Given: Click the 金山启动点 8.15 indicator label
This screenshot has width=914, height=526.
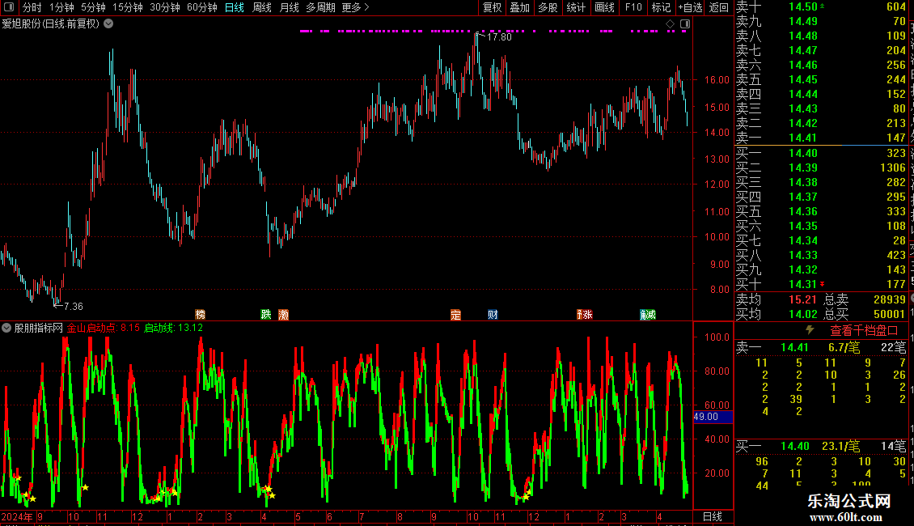Looking at the screenshot, I should pyautogui.click(x=104, y=328).
